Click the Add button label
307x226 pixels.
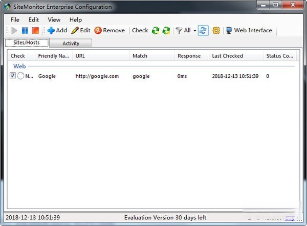(61, 30)
